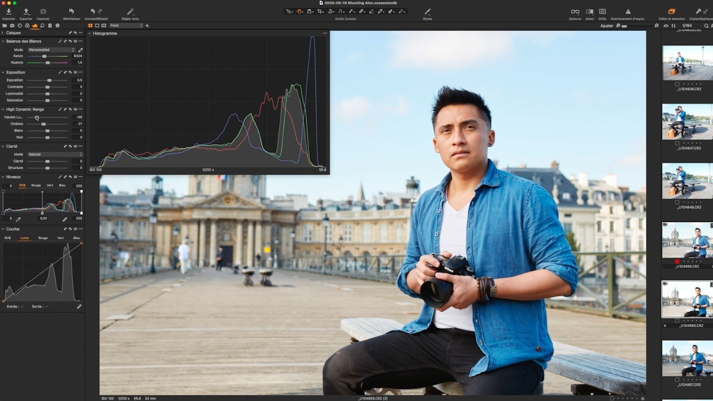Click the Importer toolbar icon
The width and height of the screenshot is (713, 401).
click(9, 12)
